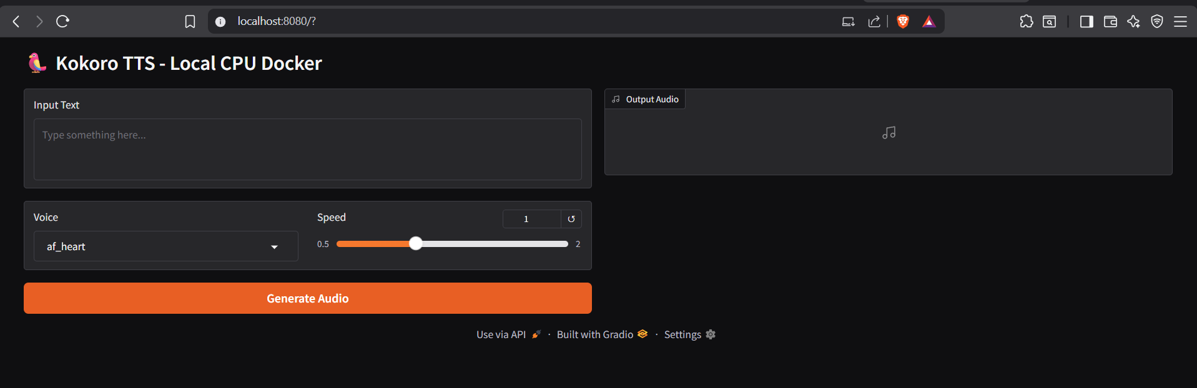Click the Output Audio label tab
The width and height of the screenshot is (1197, 388).
645,99
